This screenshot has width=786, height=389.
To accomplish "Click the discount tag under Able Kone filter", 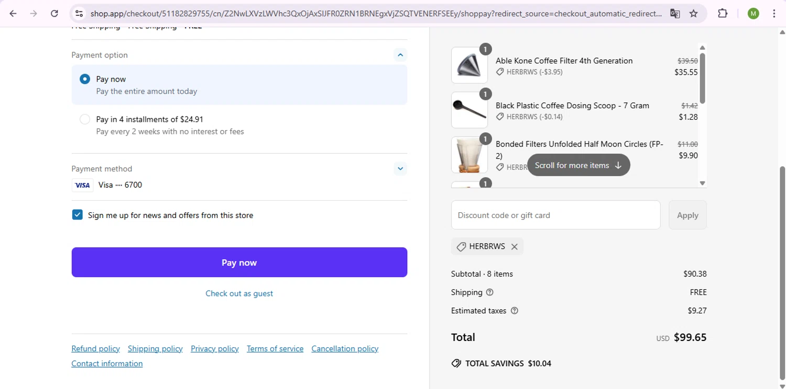I will pyautogui.click(x=500, y=72).
